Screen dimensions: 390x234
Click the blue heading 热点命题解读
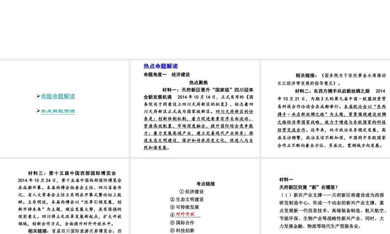pyautogui.click(x=161, y=66)
